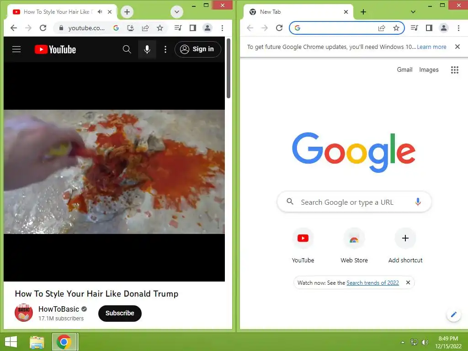Screen dimensions: 468x351
Task: Share icon in New Tab omnibox
Action: coord(382,28)
